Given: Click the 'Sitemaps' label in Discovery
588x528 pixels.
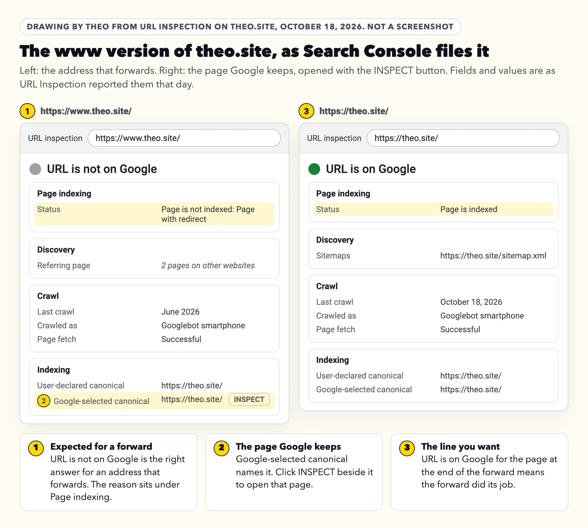Looking at the screenshot, I should pyautogui.click(x=333, y=256).
